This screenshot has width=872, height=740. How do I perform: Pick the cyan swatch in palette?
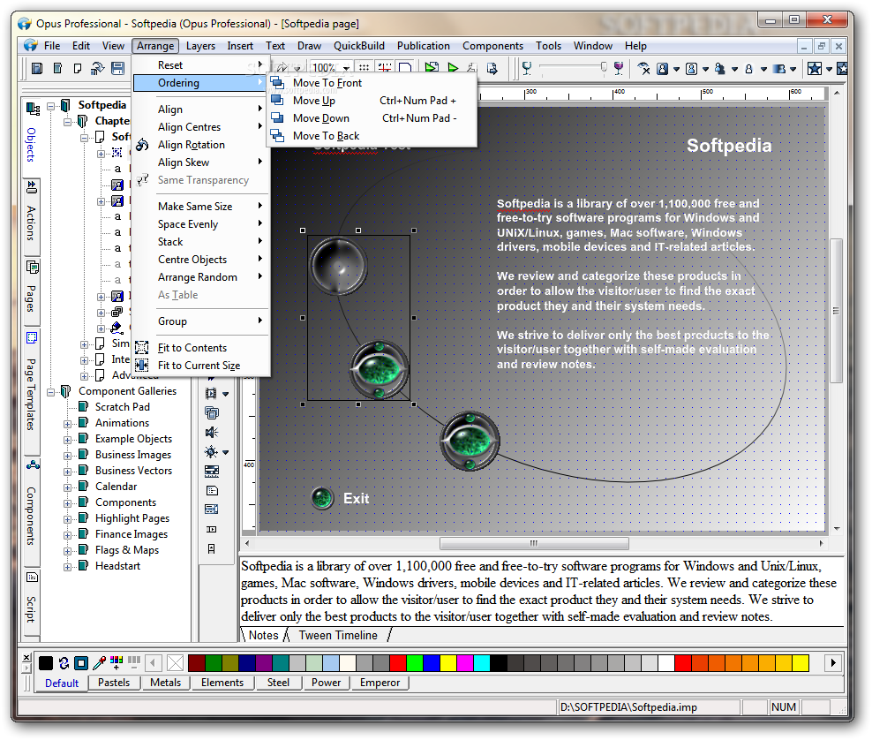482,662
